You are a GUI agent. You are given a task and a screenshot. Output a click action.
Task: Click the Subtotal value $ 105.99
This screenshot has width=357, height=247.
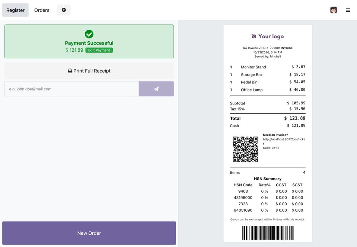tap(296, 103)
